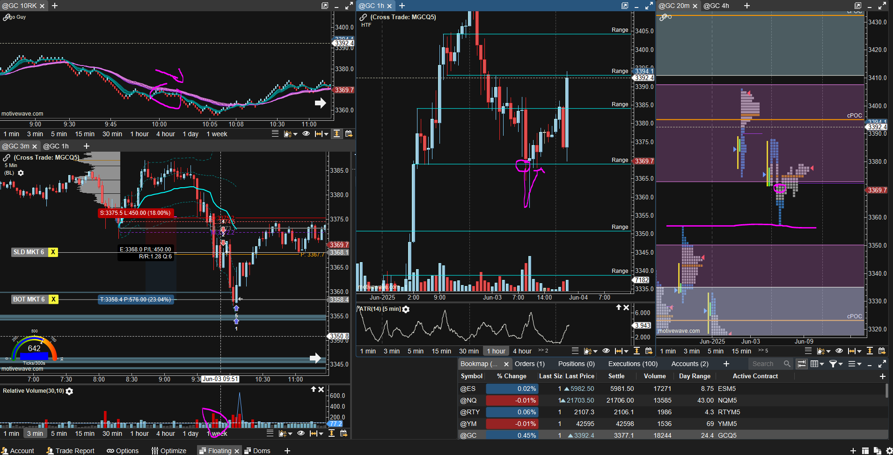Select 4 hour timeframe on the 1h chart
The height and width of the screenshot is (455, 893).
pyautogui.click(x=522, y=351)
